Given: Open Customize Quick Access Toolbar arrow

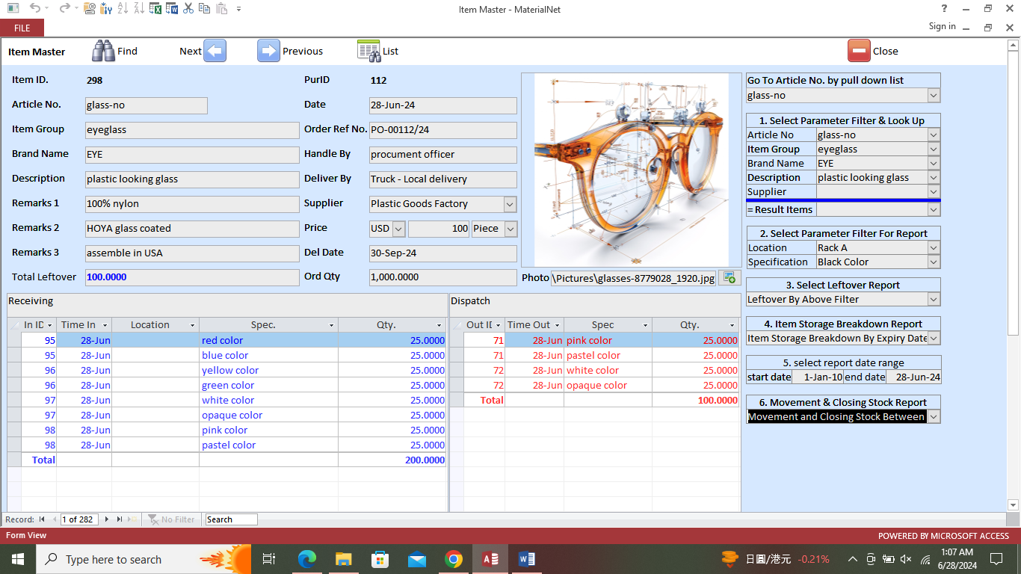Looking at the screenshot, I should pyautogui.click(x=238, y=9).
